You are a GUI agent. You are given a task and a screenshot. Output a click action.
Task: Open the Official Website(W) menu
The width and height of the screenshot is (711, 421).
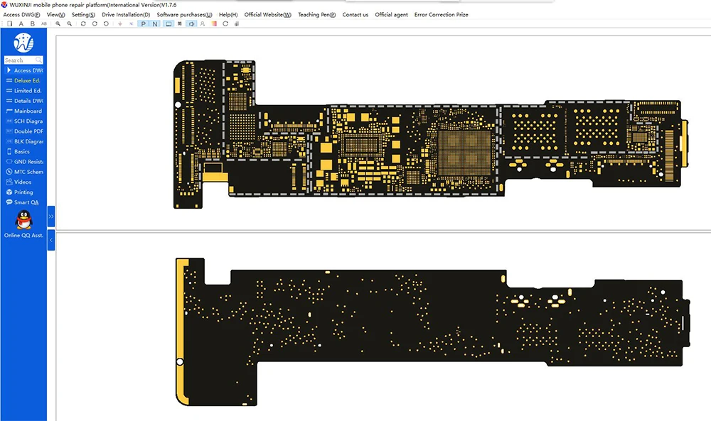coord(267,14)
